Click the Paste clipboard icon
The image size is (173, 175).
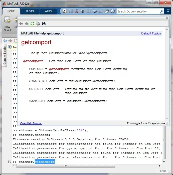tap(89, 11)
